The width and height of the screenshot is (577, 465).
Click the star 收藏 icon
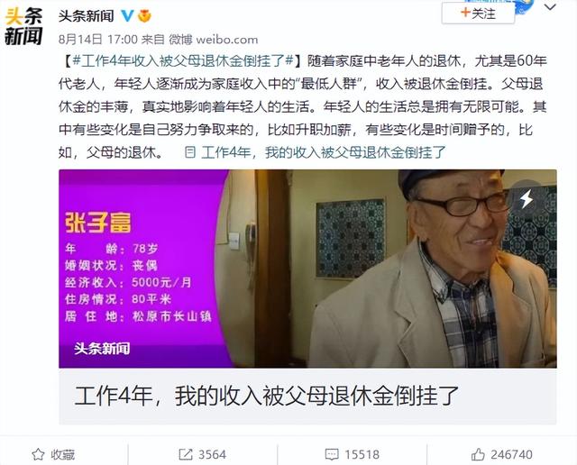point(38,455)
